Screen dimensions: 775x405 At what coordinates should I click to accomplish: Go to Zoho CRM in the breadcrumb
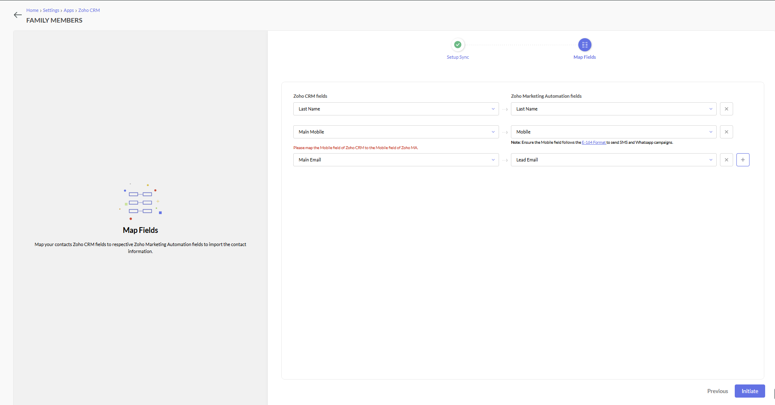tap(89, 10)
